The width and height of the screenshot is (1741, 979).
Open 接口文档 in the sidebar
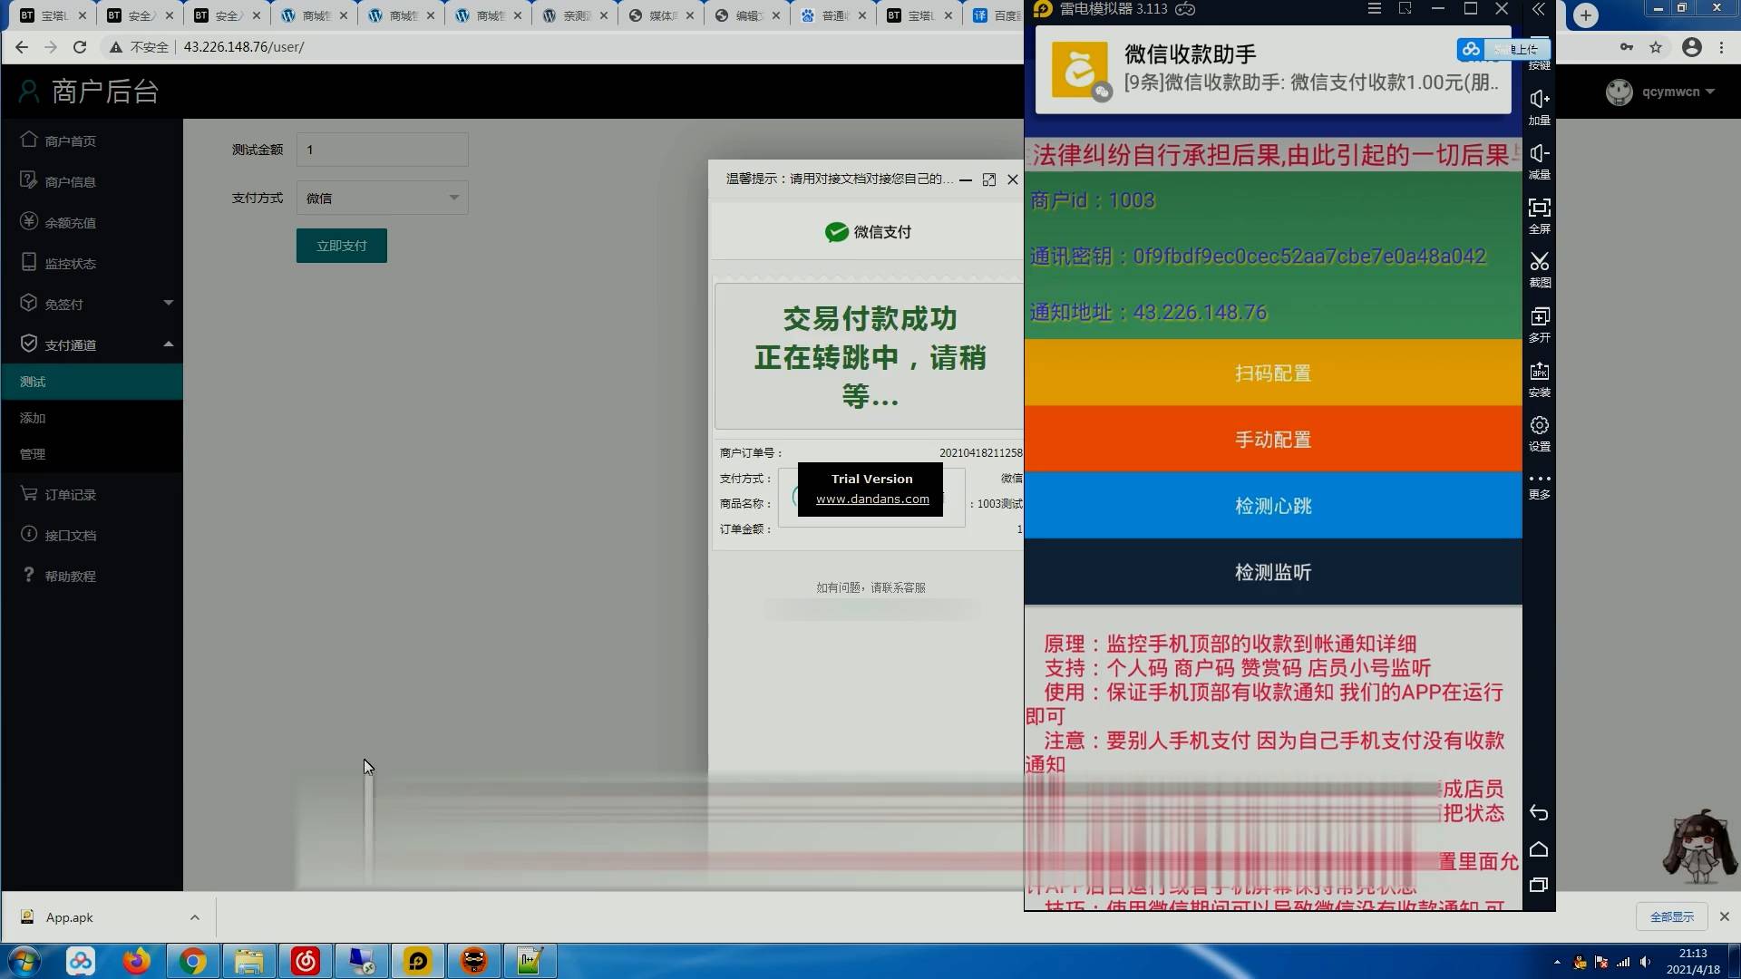pos(70,535)
